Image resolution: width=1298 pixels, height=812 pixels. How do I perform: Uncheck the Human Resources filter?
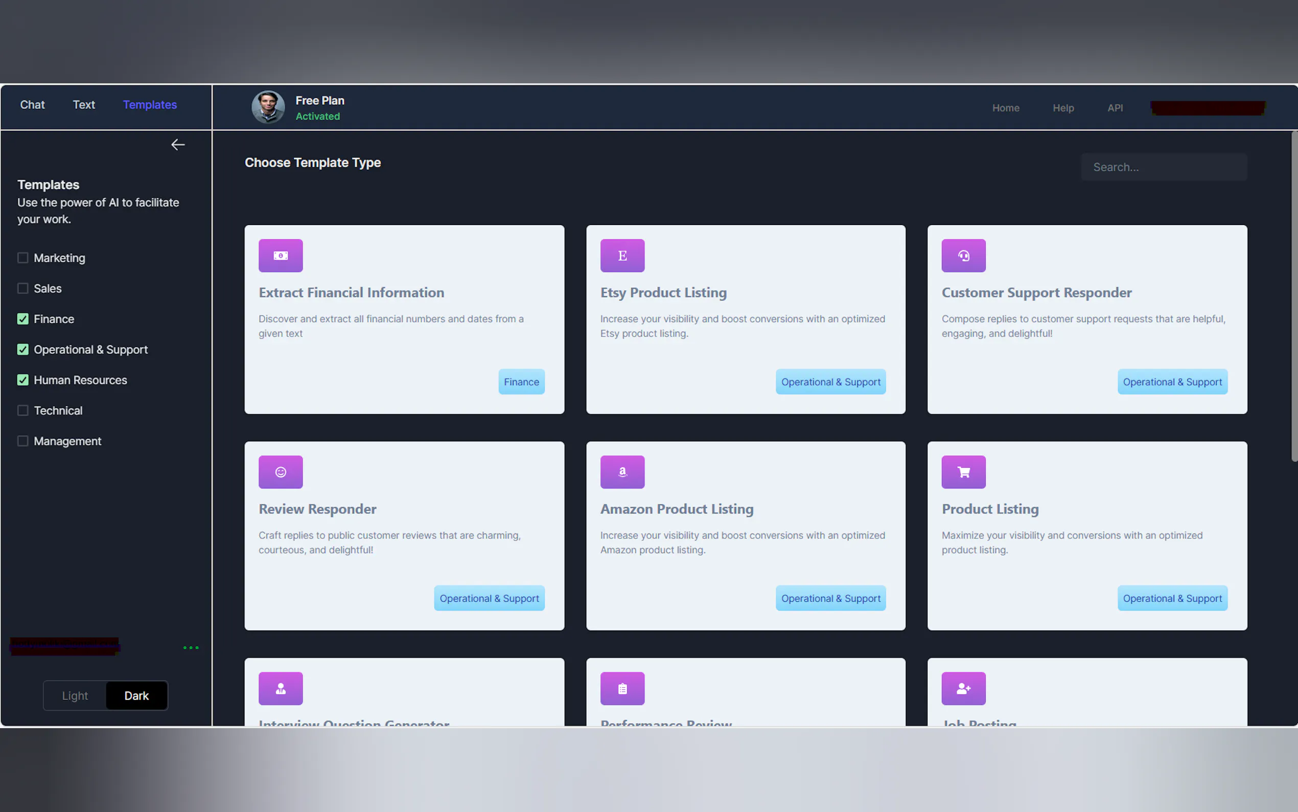(x=22, y=380)
